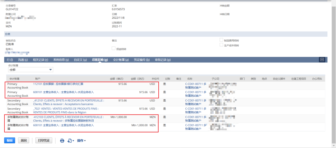This screenshot has height=148, width=336.
Task: Open the 会计账簿 -全部- dropdown
Action: pyautogui.click(x=30, y=70)
